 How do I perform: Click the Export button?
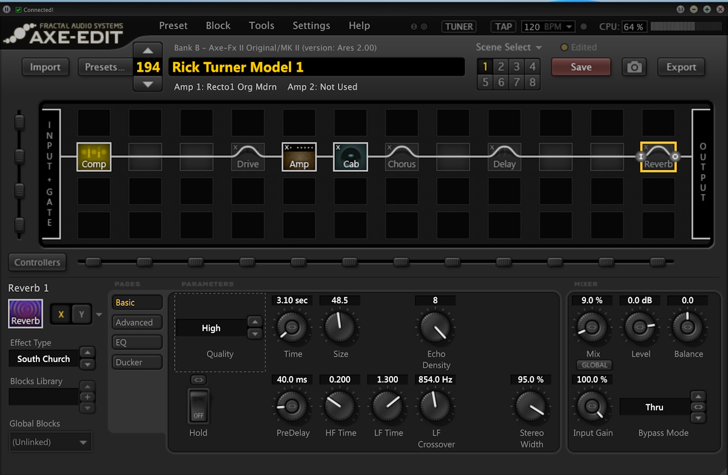tap(681, 67)
